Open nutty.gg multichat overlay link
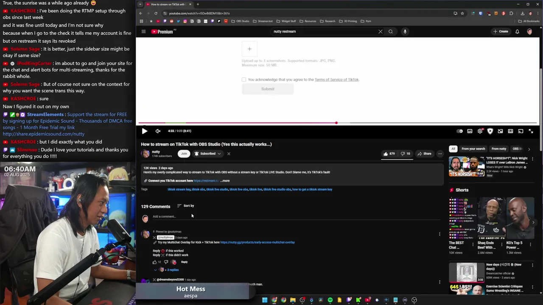The width and height of the screenshot is (543, 305). pyautogui.click(x=258, y=242)
